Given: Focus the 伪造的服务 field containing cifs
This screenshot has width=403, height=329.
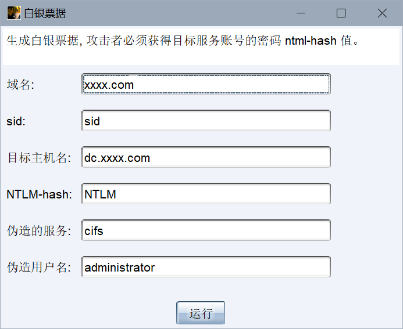Looking at the screenshot, I should click(206, 231).
